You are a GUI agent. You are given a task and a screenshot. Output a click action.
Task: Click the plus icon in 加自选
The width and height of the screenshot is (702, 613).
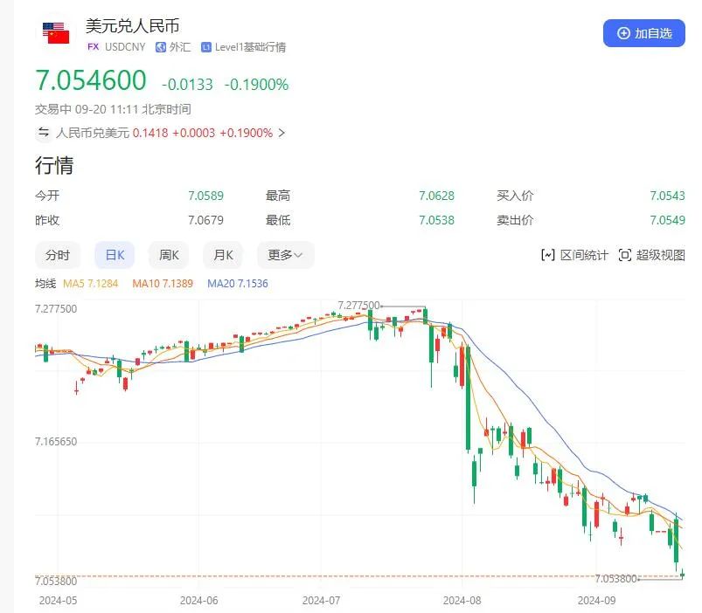coord(623,33)
